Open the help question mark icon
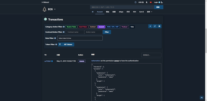Image resolution: width=207 pixels, height=101 pixels. 135,2
